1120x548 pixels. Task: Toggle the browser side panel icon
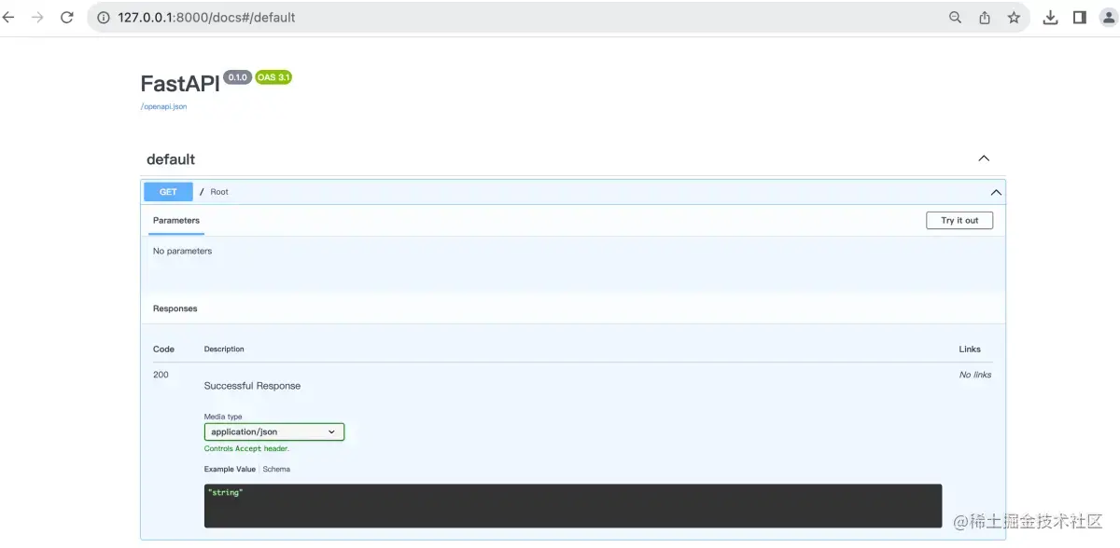[x=1080, y=18]
